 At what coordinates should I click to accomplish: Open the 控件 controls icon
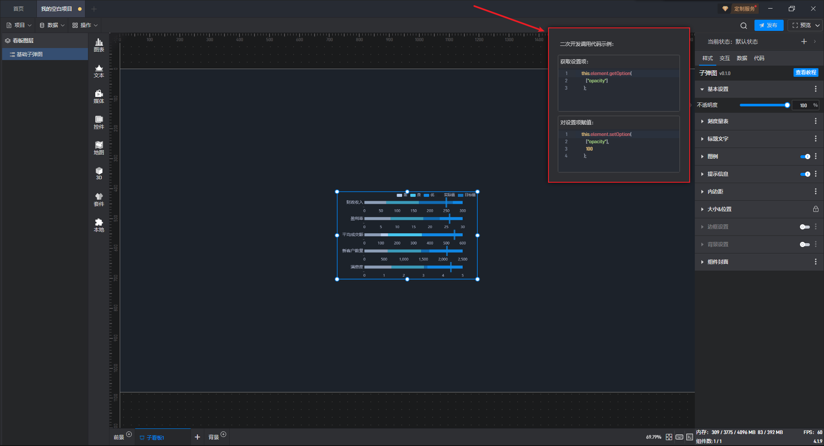[99, 122]
